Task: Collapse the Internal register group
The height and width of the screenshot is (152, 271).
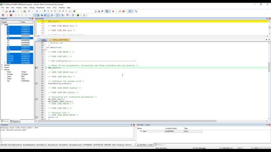Action: pos(2,70)
